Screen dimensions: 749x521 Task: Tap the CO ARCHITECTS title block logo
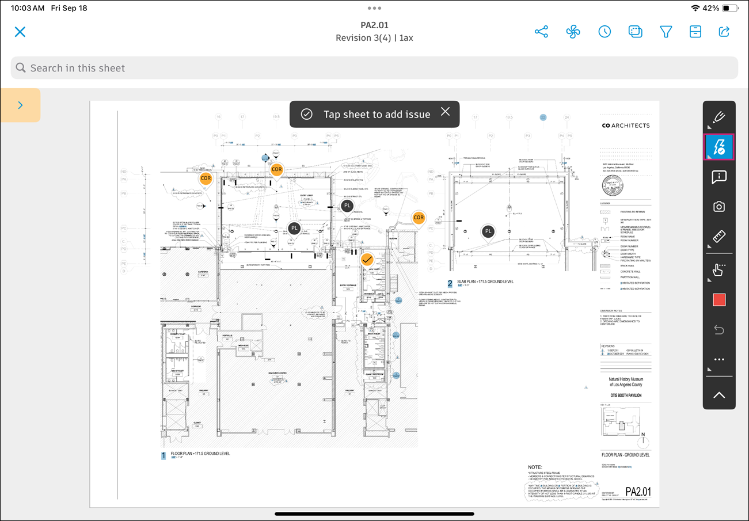point(626,126)
